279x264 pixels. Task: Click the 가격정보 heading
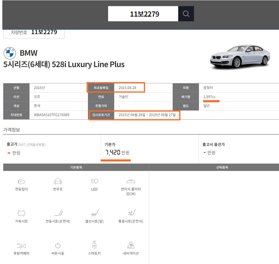pyautogui.click(x=12, y=130)
